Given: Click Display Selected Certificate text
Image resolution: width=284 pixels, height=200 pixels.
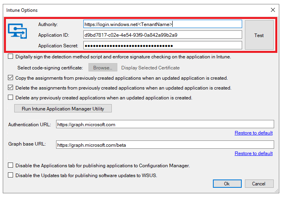Looking at the screenshot, I should pyautogui.click(x=150, y=68).
